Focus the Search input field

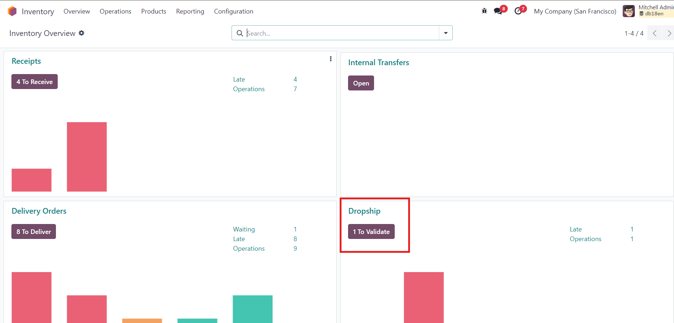click(342, 33)
